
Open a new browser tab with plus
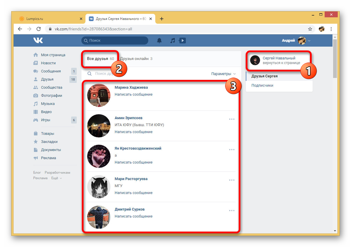[x=161, y=19]
